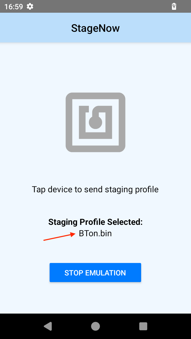Tap the light blue app header bar

click(x=95, y=28)
